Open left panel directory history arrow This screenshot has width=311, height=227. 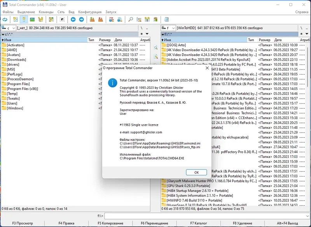(147, 34)
